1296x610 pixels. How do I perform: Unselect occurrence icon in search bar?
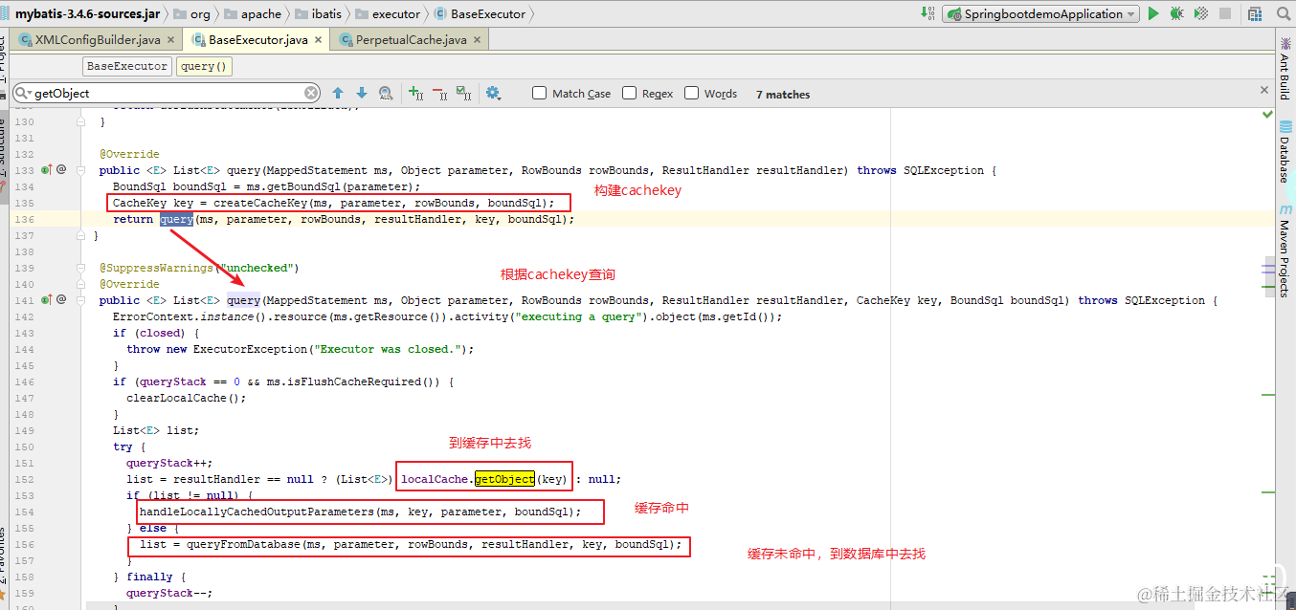click(x=439, y=93)
